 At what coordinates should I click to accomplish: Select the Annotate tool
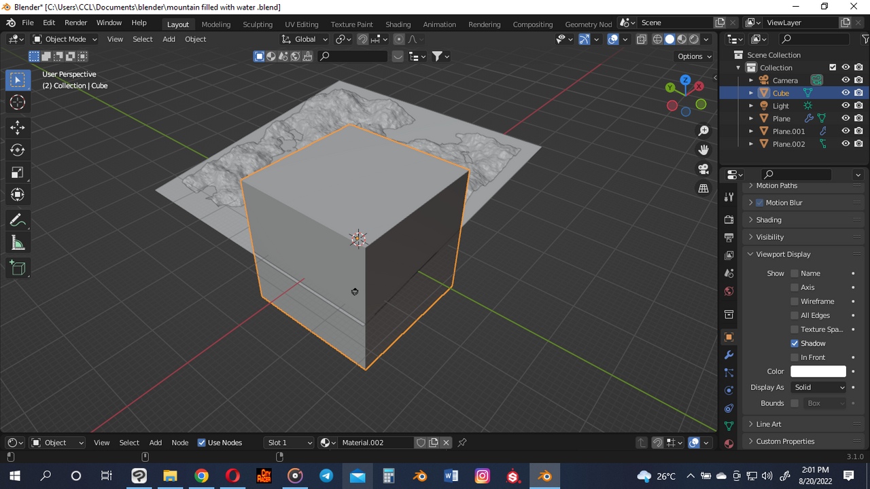pyautogui.click(x=18, y=220)
